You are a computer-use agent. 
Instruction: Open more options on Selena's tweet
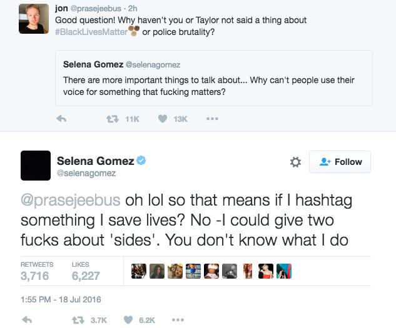[x=178, y=319]
